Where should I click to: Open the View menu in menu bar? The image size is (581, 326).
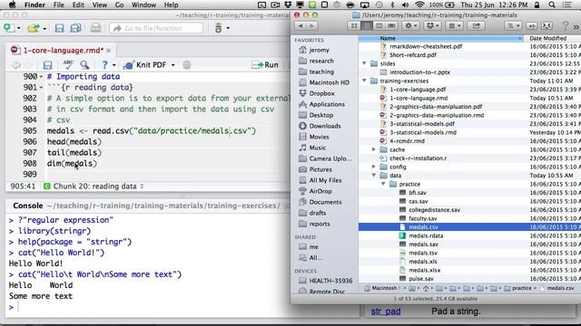99,5
